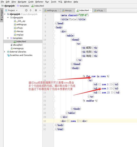Click the endfor tag text on line 25
The image size is (137, 147).
tap(90, 101)
